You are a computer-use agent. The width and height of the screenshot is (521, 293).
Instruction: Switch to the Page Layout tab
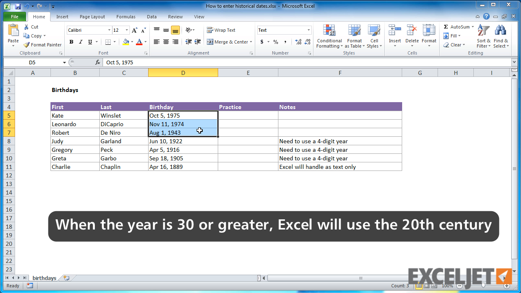click(92, 17)
